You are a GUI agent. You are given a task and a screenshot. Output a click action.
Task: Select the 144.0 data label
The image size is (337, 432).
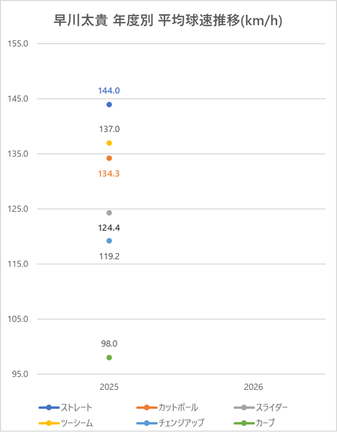coord(109,90)
